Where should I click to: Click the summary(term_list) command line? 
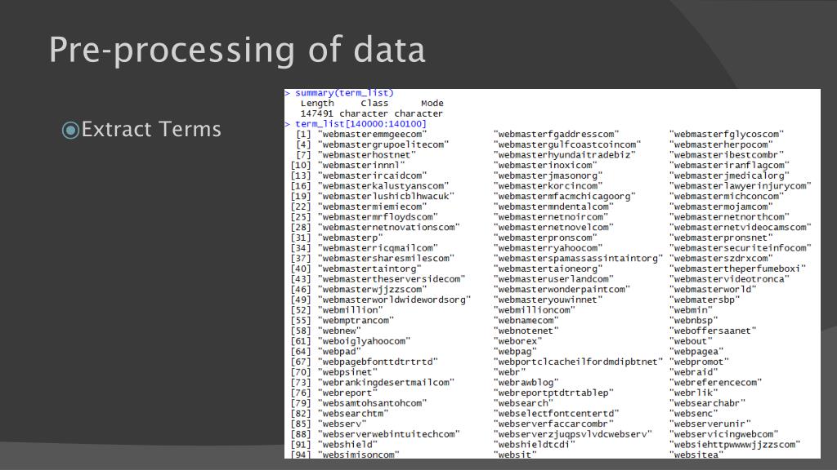coord(339,93)
